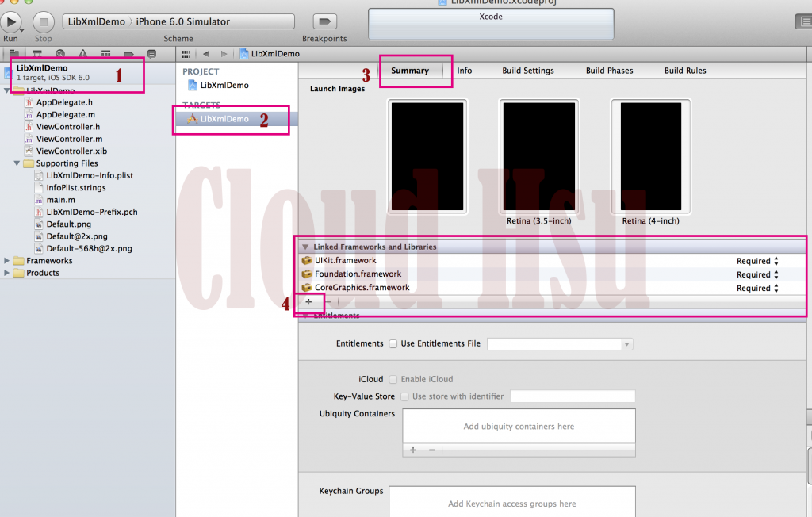
Task: Select Default.png image file
Action: [68, 224]
